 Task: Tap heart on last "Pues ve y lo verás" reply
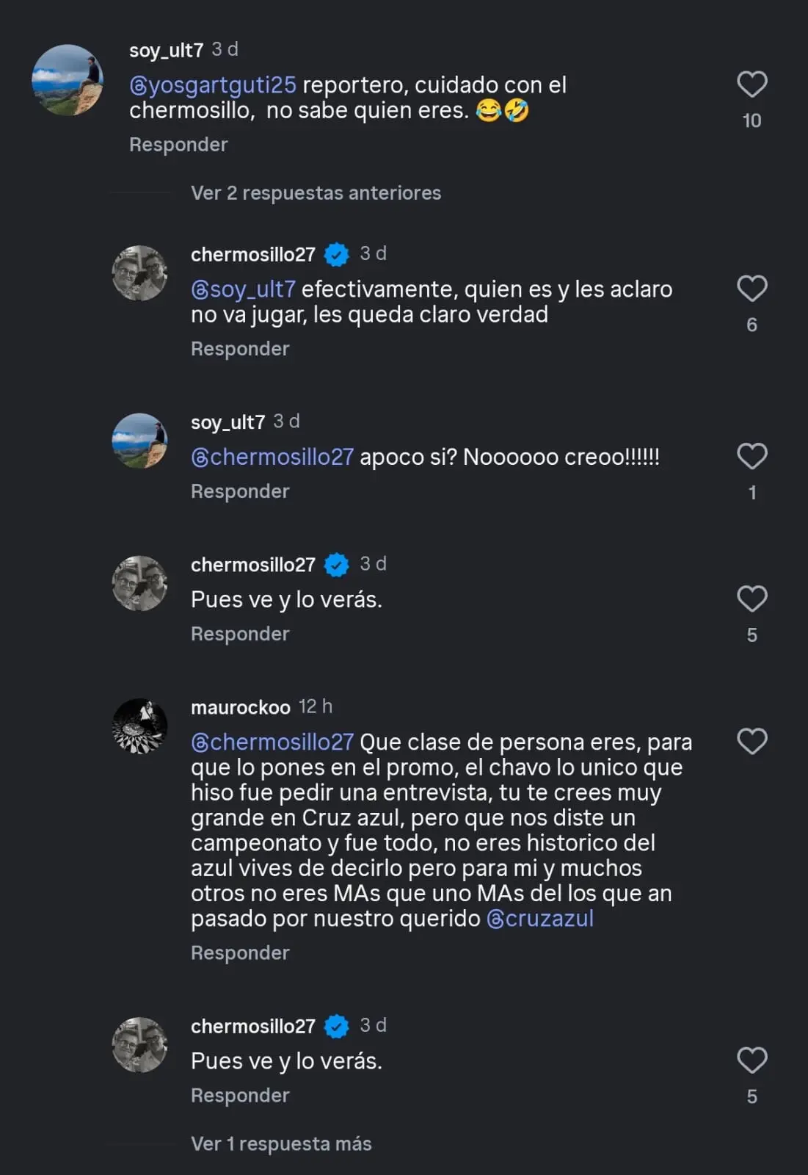[x=751, y=1060]
